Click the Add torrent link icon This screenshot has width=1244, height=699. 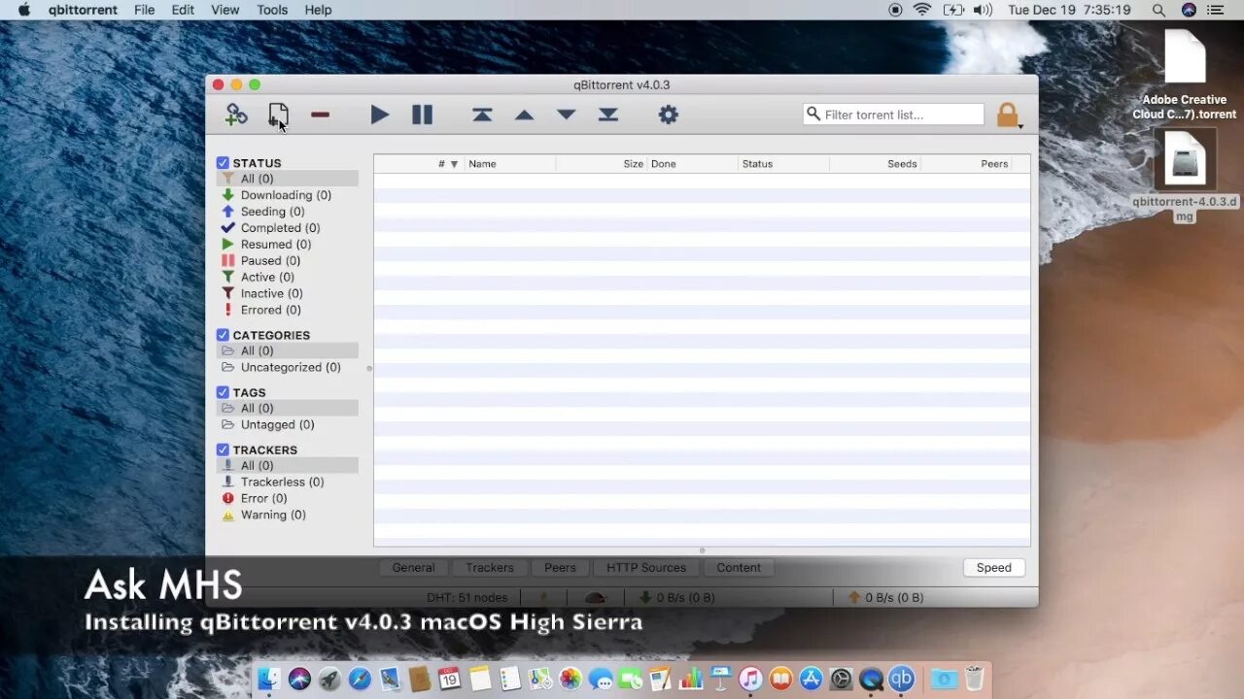pos(236,115)
